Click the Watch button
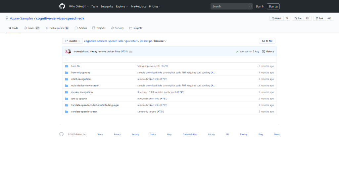Image resolution: width=339 pixels, height=190 pixels. pyautogui.click(x=276, y=18)
